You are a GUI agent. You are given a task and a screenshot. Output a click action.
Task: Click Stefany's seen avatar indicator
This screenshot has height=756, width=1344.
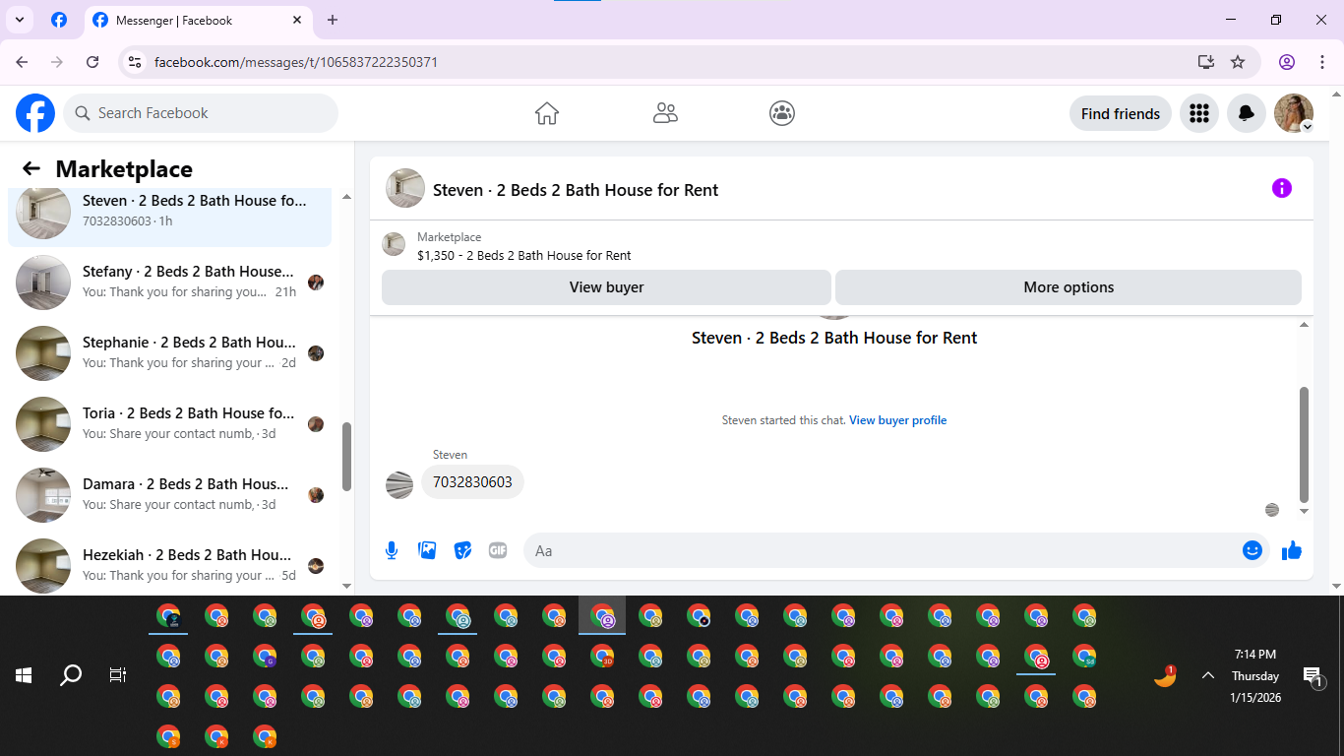(316, 283)
